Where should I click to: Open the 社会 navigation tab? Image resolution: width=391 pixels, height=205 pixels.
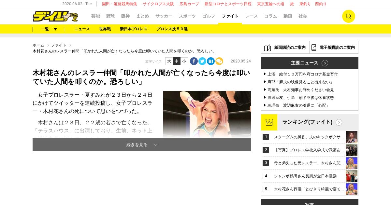[303, 16]
